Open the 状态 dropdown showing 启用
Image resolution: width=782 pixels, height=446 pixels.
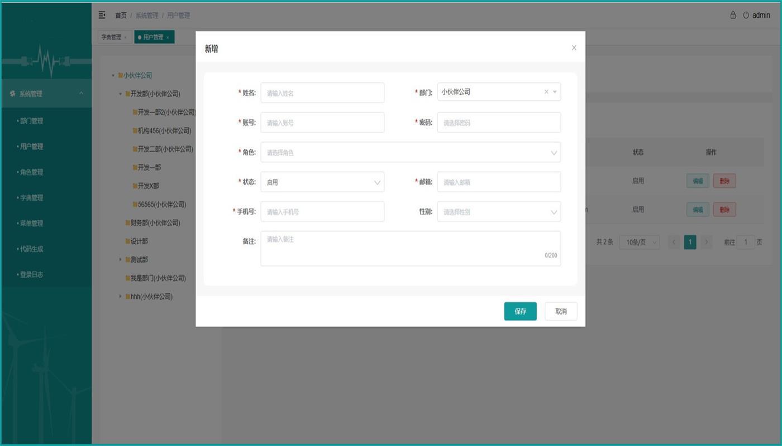click(x=322, y=182)
